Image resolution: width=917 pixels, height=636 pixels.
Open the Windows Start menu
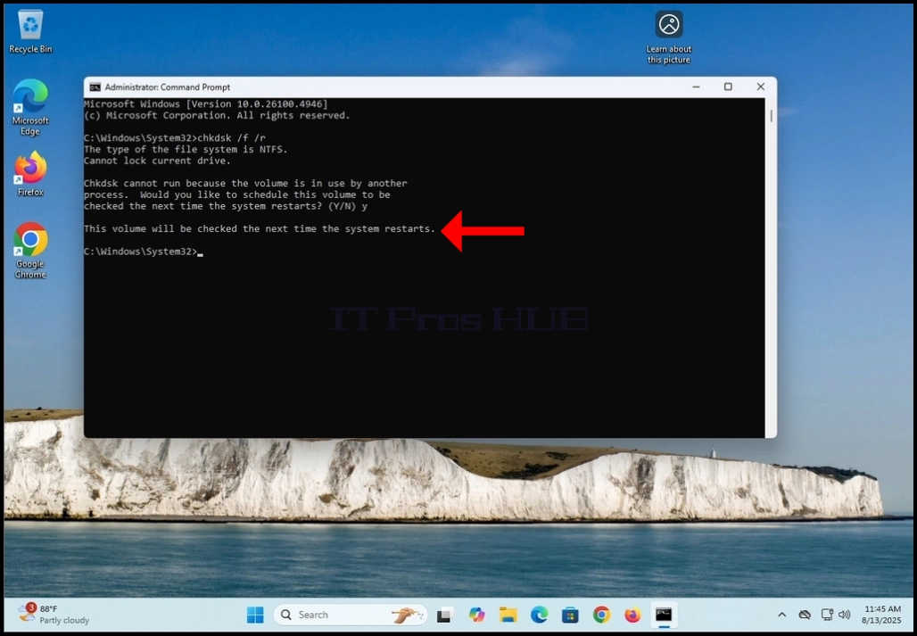[255, 615]
